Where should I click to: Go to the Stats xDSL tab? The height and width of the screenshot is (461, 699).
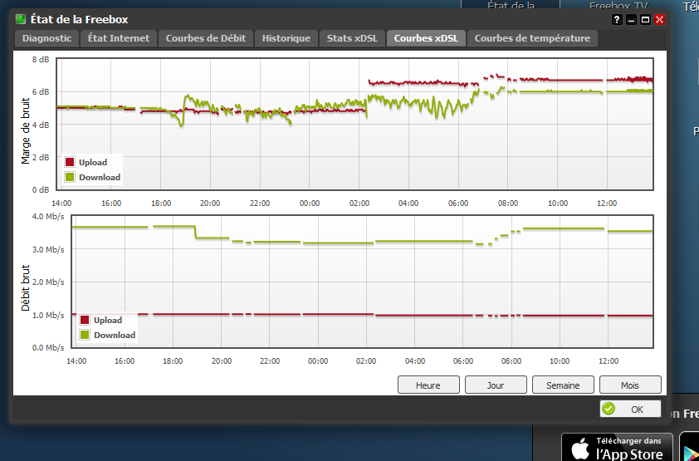coord(352,38)
